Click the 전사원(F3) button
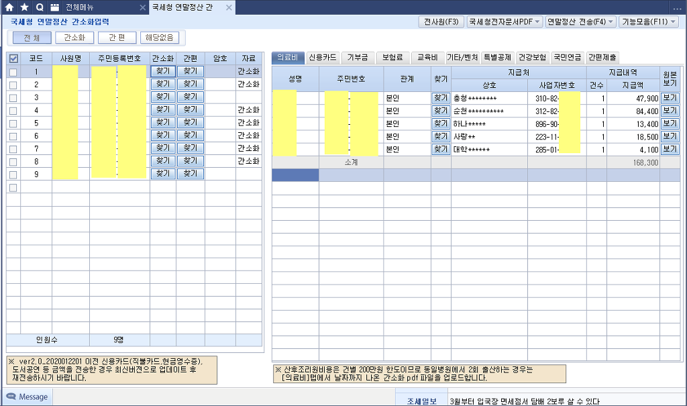The image size is (687, 406). (x=441, y=21)
